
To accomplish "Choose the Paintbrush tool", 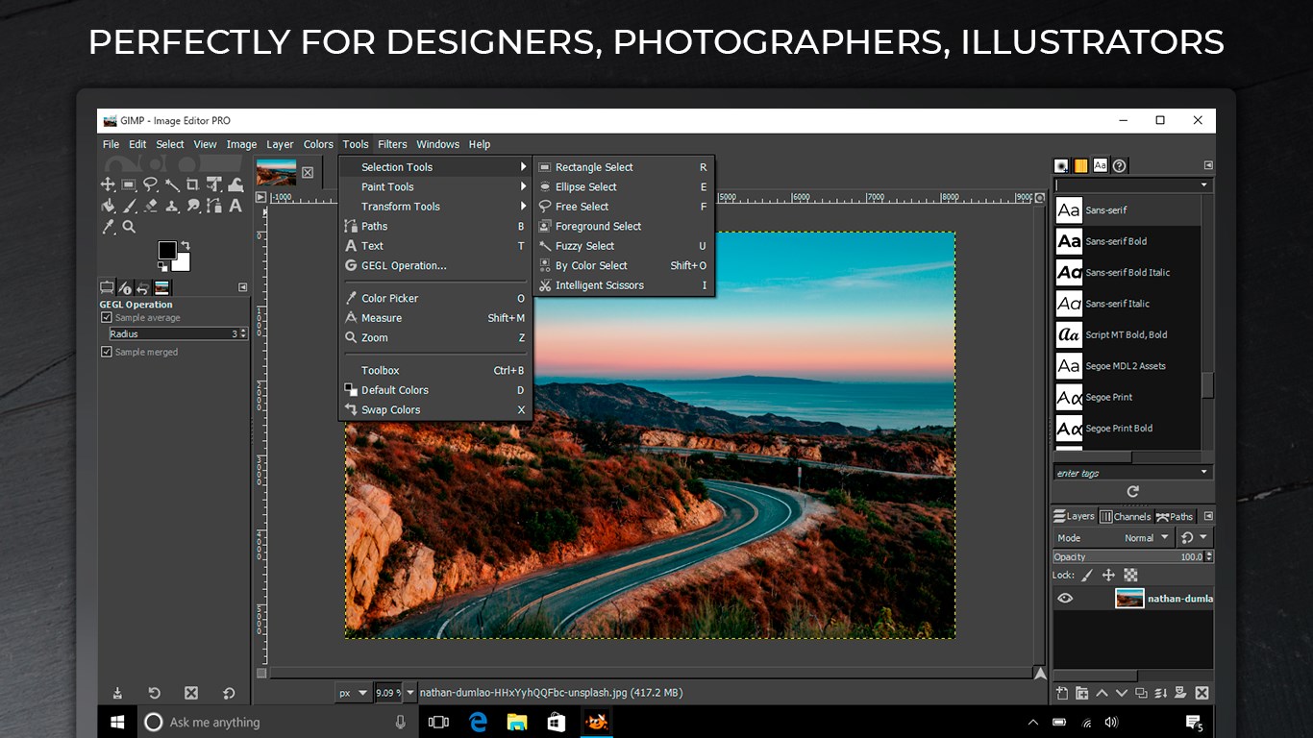I will (129, 206).
